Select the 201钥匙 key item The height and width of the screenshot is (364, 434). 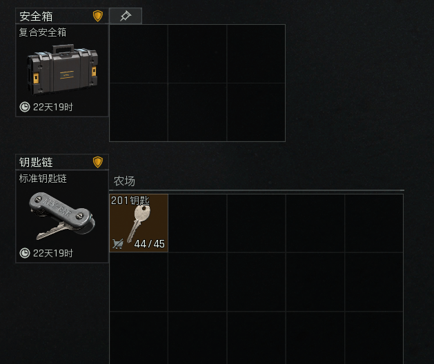click(x=139, y=223)
